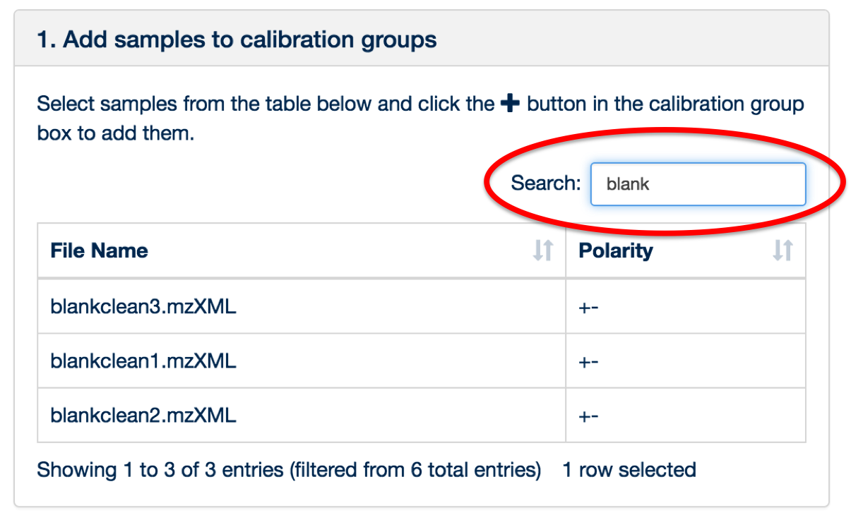This screenshot has width=851, height=520.
Task: Select the blankclean3.mzXML row
Action: point(422,306)
